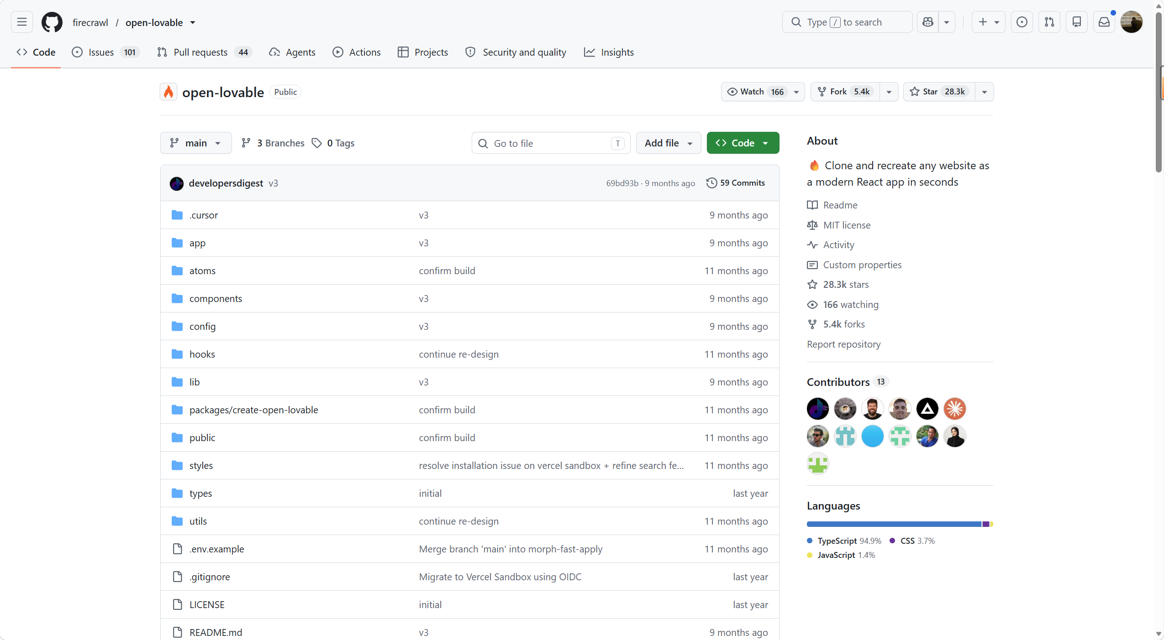This screenshot has height=640, width=1164.
Task: Open the green pixel contributor avatar in last row
Action: click(x=818, y=463)
